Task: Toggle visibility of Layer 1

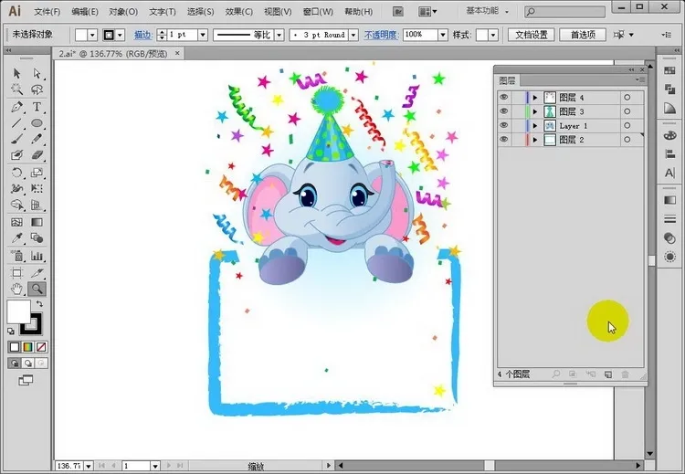Action: point(503,125)
